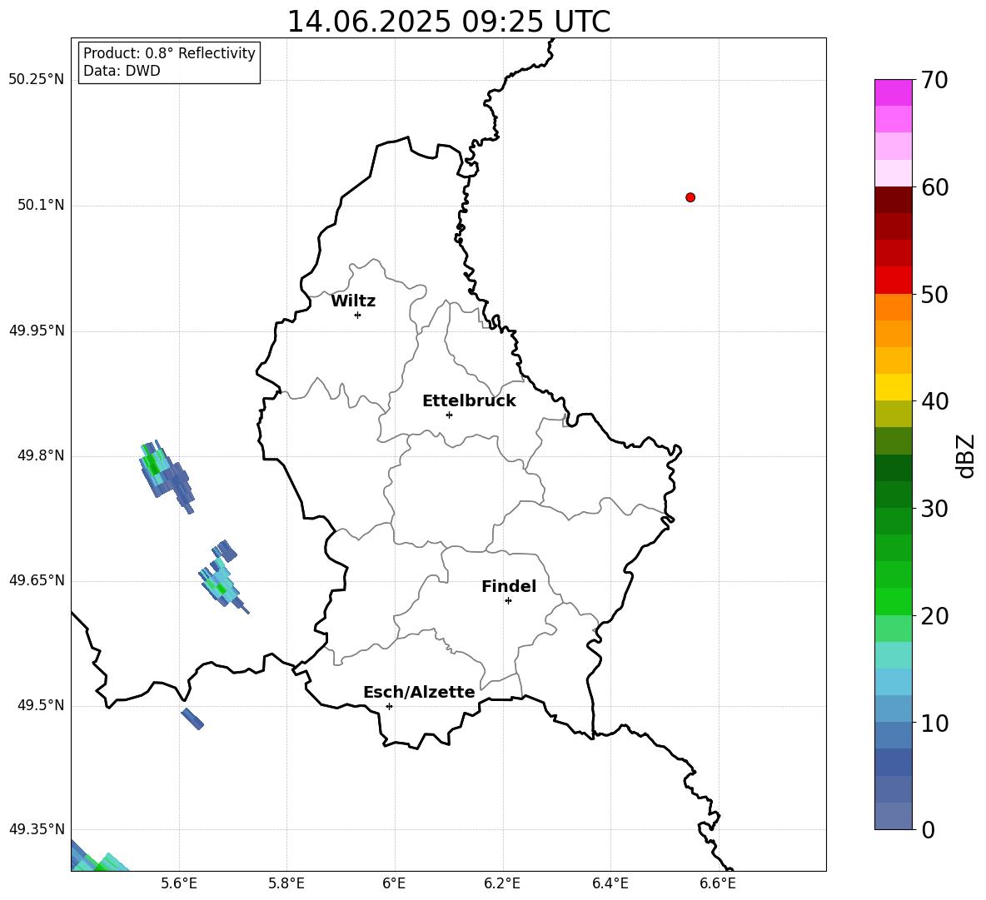Click the 6.2°E longitude label
Image resolution: width=986 pixels, height=900 pixels.
coord(502,883)
